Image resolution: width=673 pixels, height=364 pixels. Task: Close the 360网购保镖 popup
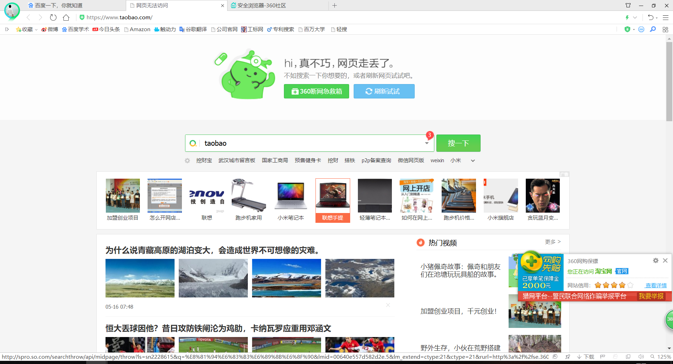pos(665,260)
